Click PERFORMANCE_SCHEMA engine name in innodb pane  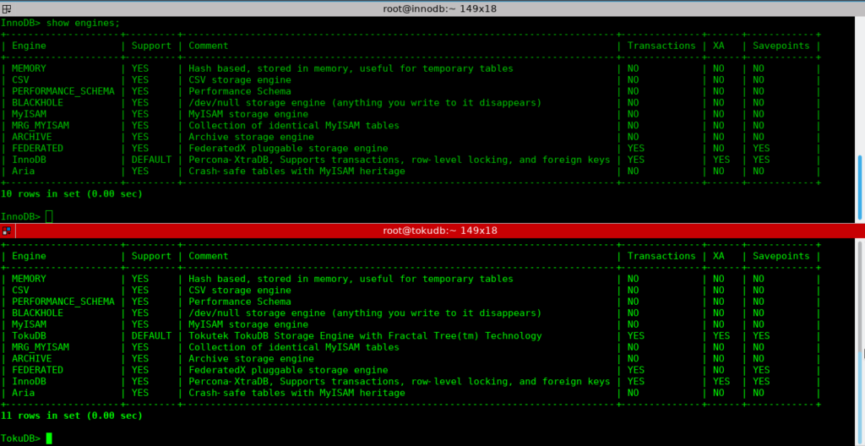(63, 91)
